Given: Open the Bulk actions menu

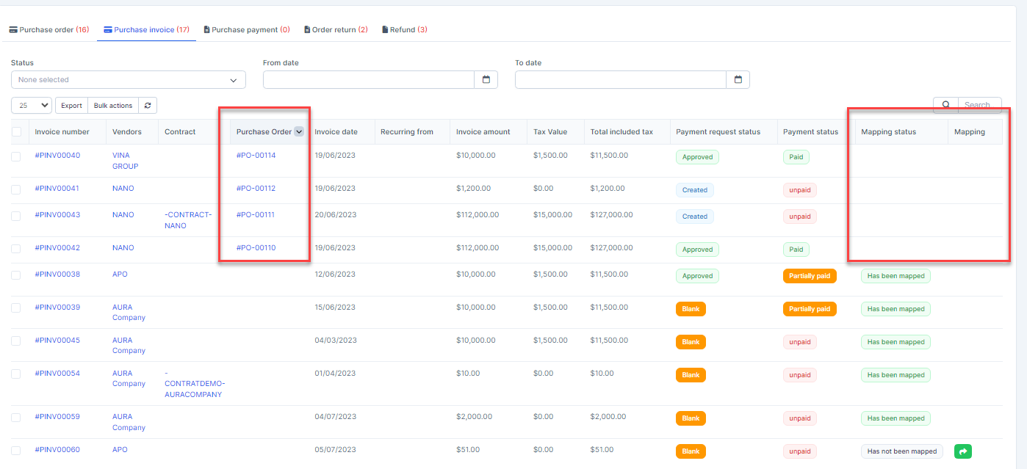Looking at the screenshot, I should (x=113, y=106).
